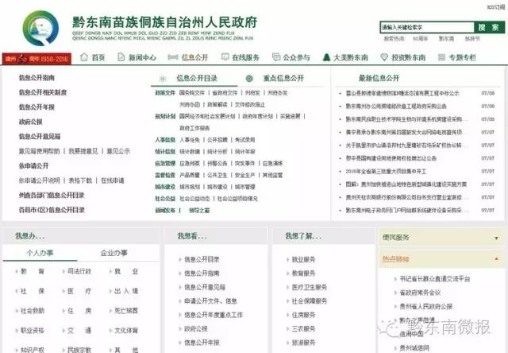
Task: Open 各县市(区)信息公开目录
Action: pyautogui.click(x=52, y=210)
